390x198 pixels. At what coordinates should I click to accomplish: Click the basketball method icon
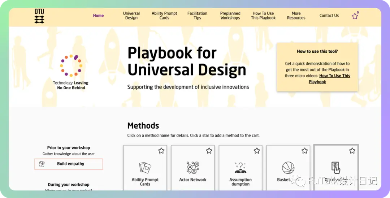[288, 168]
